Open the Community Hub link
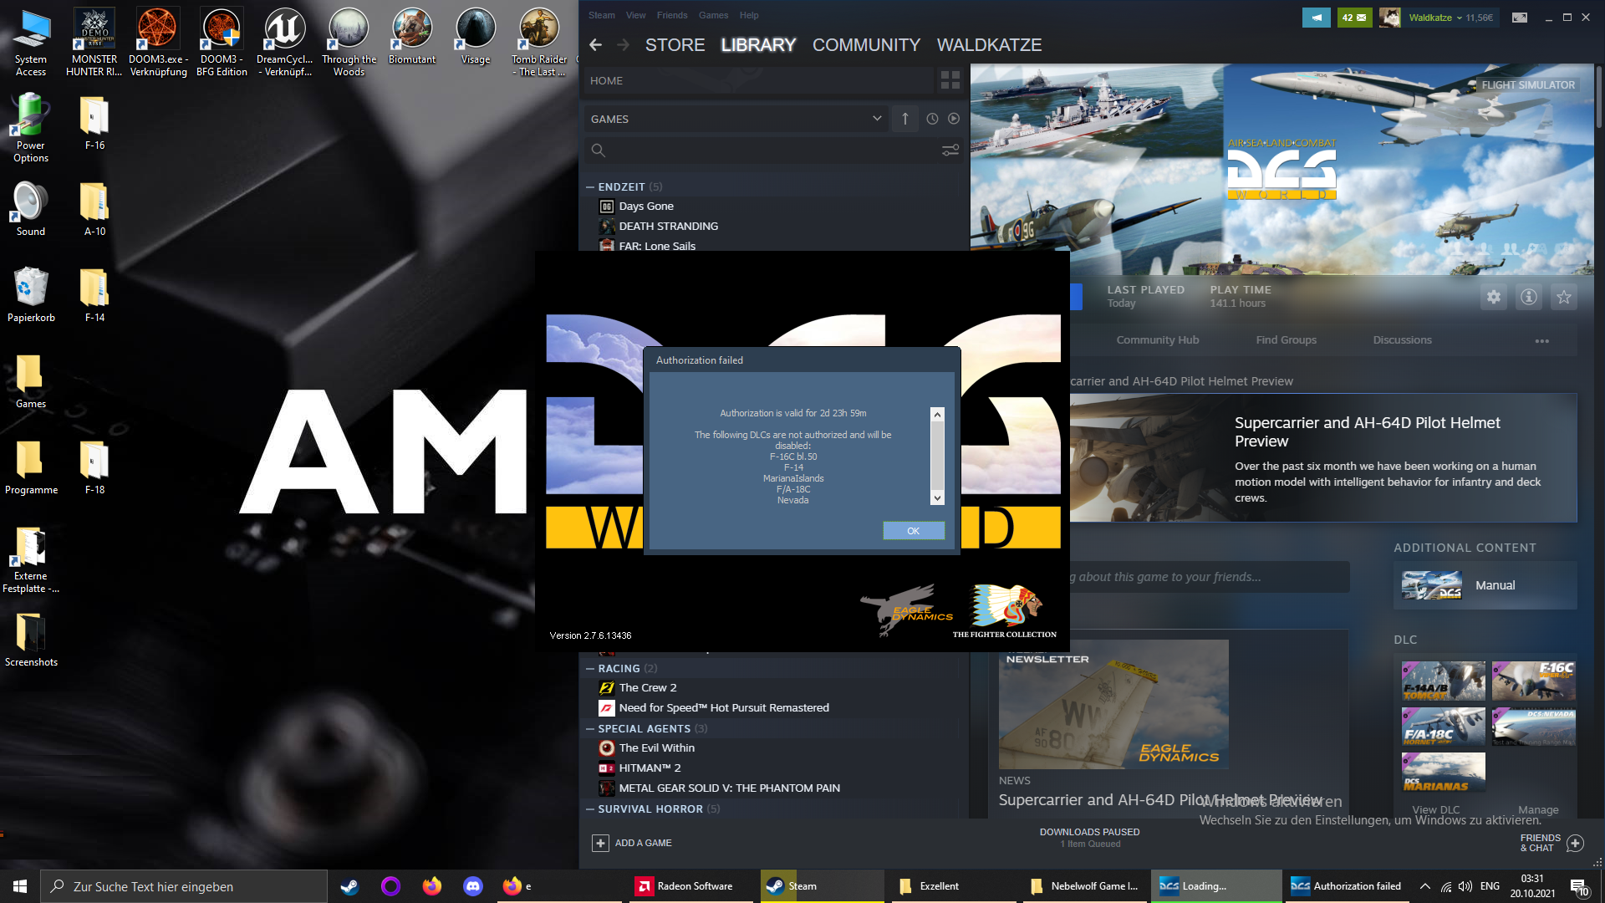This screenshot has width=1605, height=903. (1158, 340)
